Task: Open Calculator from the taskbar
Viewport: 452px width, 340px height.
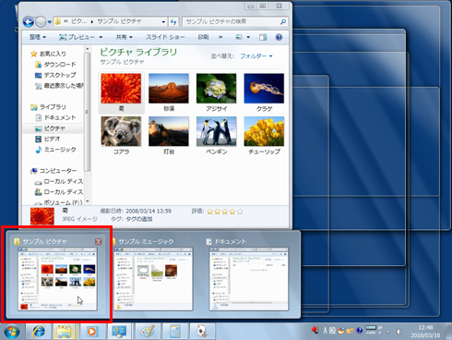Action: (175, 332)
